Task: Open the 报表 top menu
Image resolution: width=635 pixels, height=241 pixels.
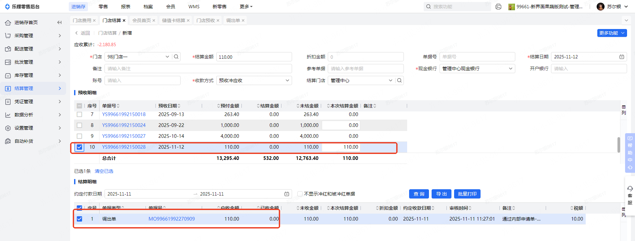Action: (126, 7)
